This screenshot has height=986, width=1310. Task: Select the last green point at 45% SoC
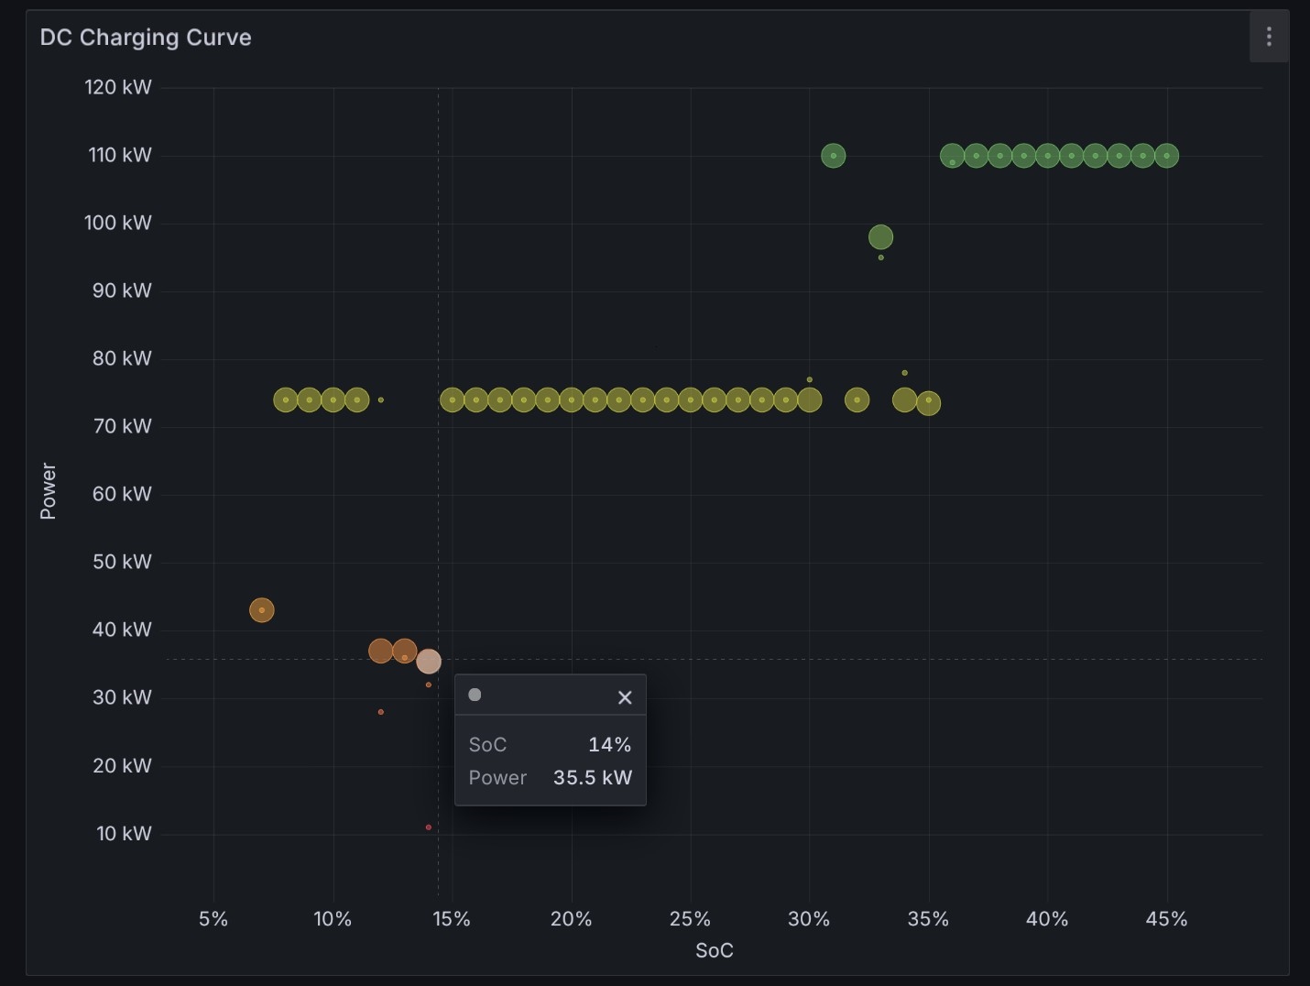(x=1166, y=156)
